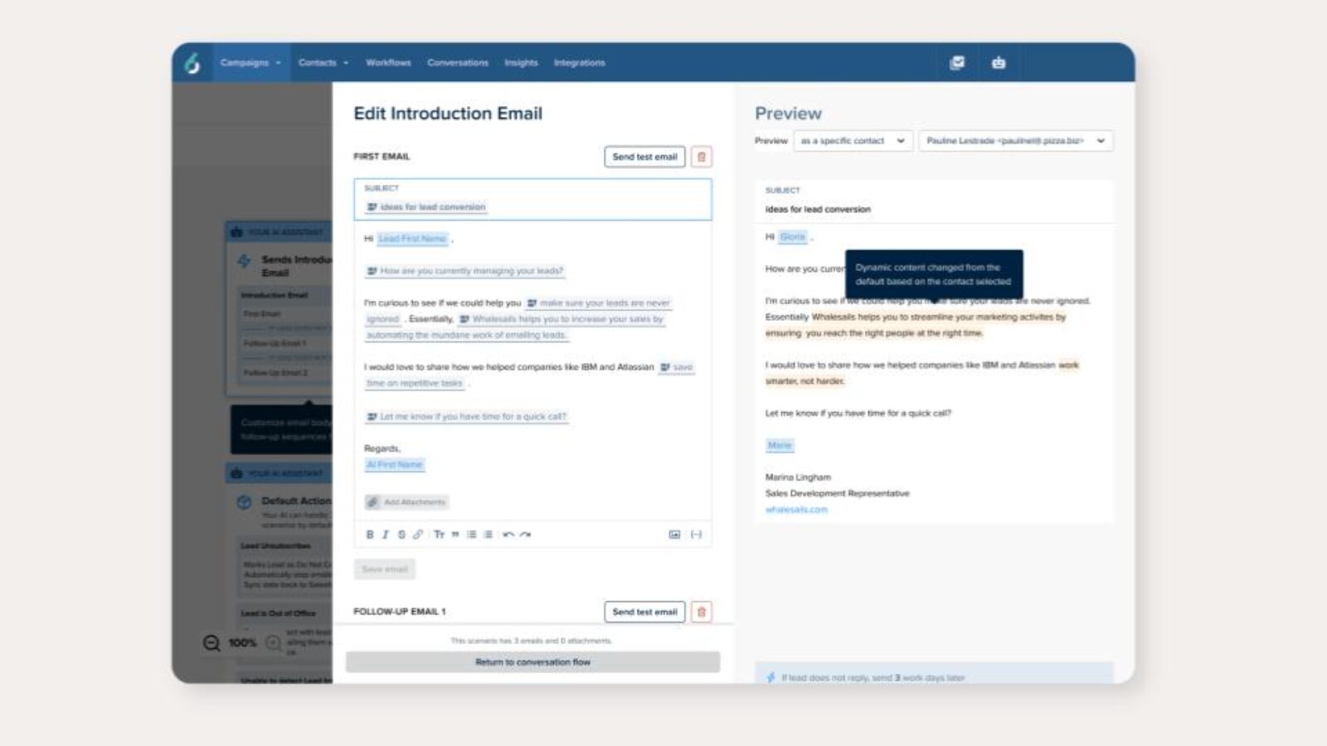This screenshot has width=1327, height=746.
Task: Open the AI assistant robot icon in header
Action: tap(999, 63)
